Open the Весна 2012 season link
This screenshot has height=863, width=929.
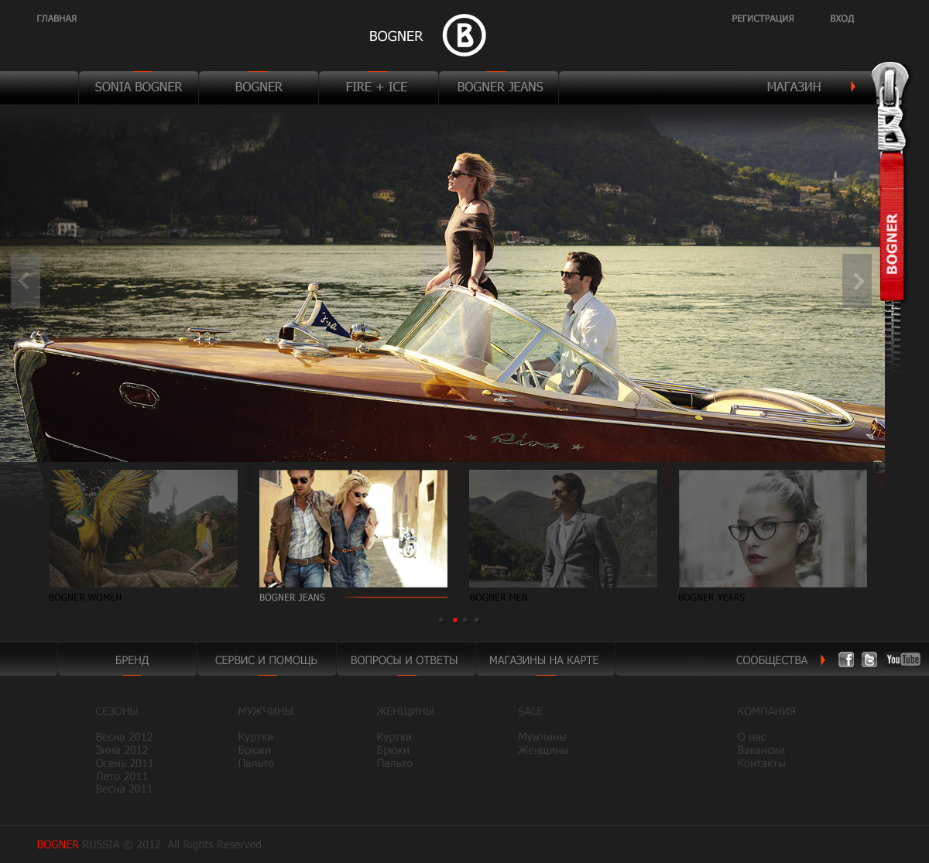(x=124, y=737)
